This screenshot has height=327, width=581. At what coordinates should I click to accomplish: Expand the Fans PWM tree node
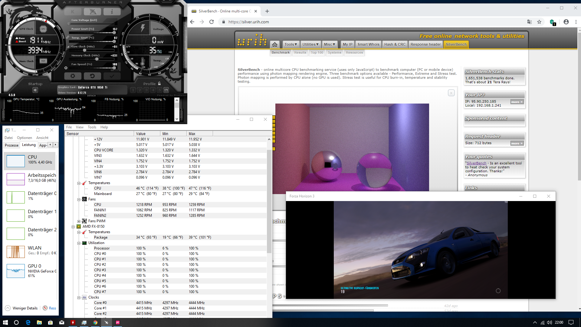(x=79, y=221)
